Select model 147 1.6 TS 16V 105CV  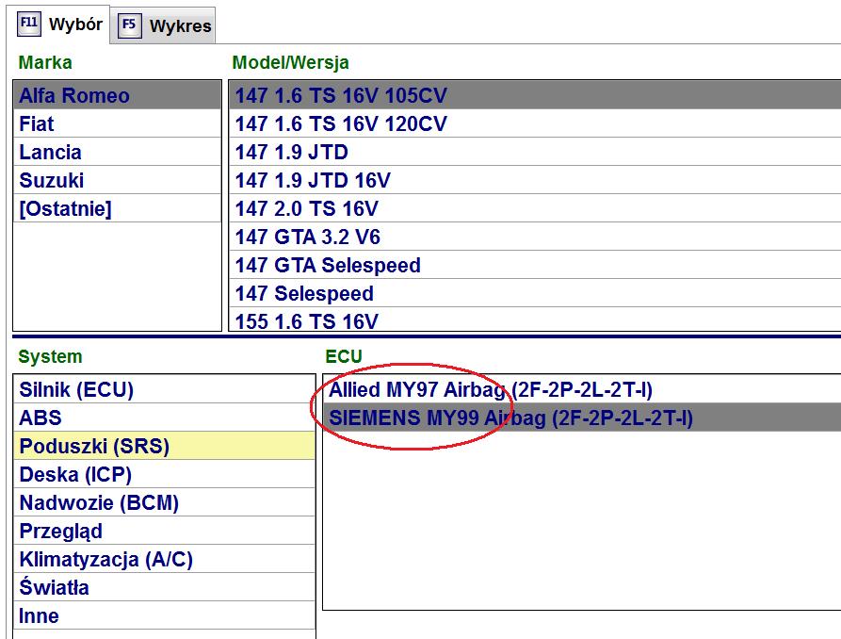tap(535, 95)
